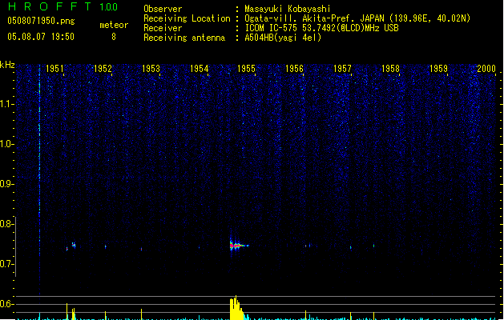This screenshot has height=320, width=504.
Task: Click the 1956 time marker
Action: [x=294, y=69]
